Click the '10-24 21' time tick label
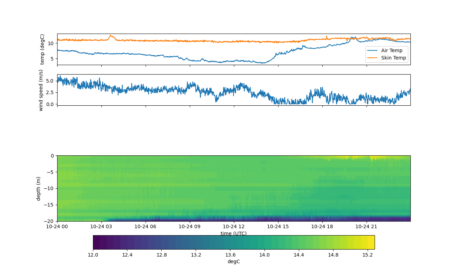The image size is (456, 280). coord(367,226)
